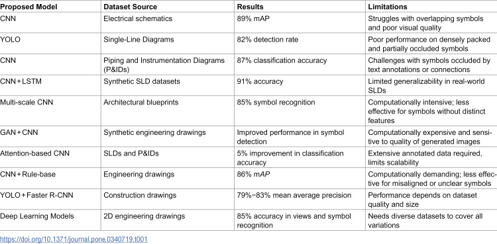Click the 89% mAP result cell

(300, 22)
